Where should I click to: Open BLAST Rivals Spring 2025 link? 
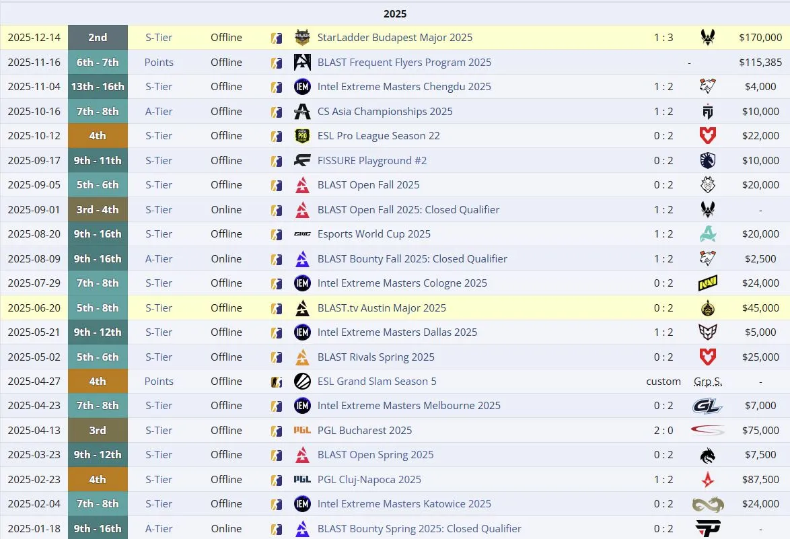pos(376,357)
